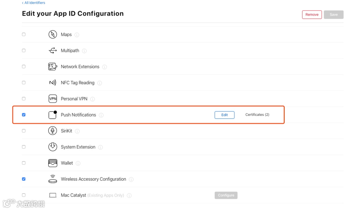The height and width of the screenshot is (210, 345).
Task: Click Edit for Push Notifications
Action: click(x=224, y=115)
